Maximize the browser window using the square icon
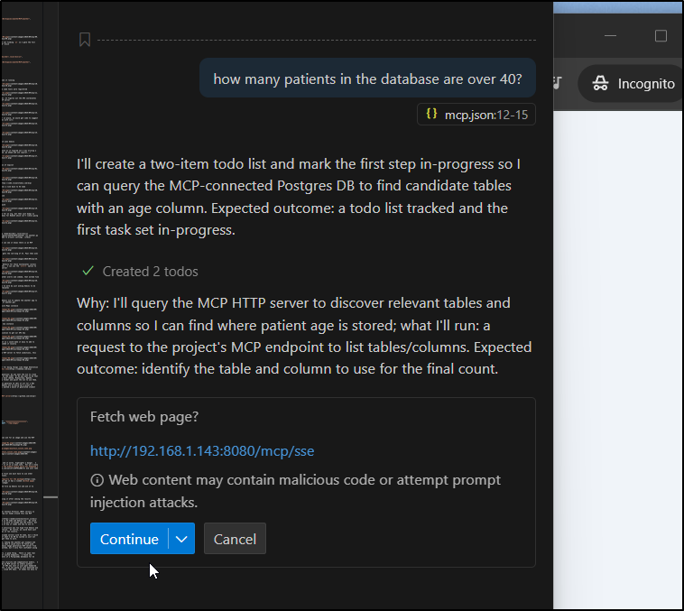Viewport: 684px width, 611px height. pyautogui.click(x=661, y=36)
